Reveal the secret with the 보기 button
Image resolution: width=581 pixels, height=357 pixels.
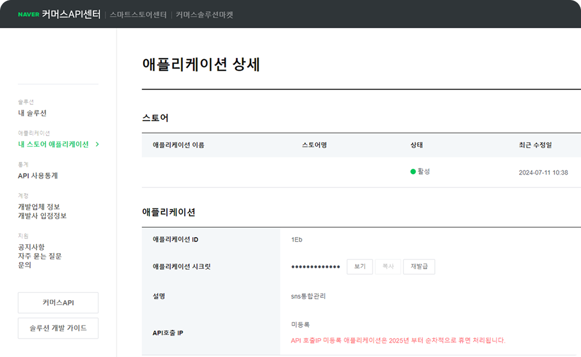pos(360,266)
